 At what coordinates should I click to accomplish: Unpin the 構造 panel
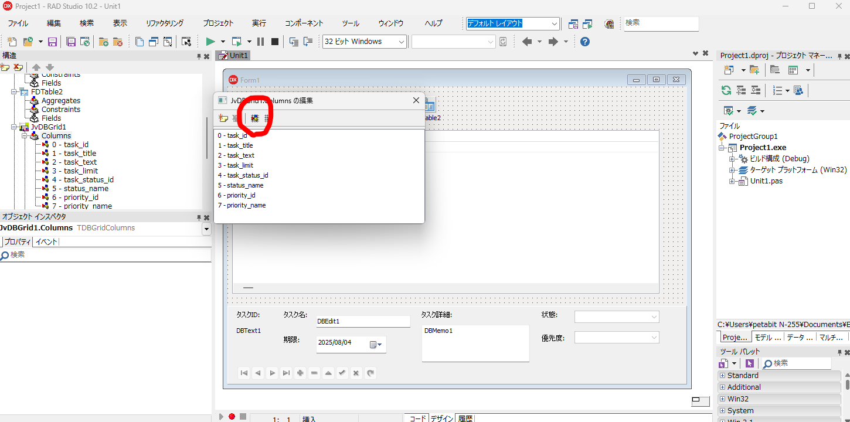point(198,55)
